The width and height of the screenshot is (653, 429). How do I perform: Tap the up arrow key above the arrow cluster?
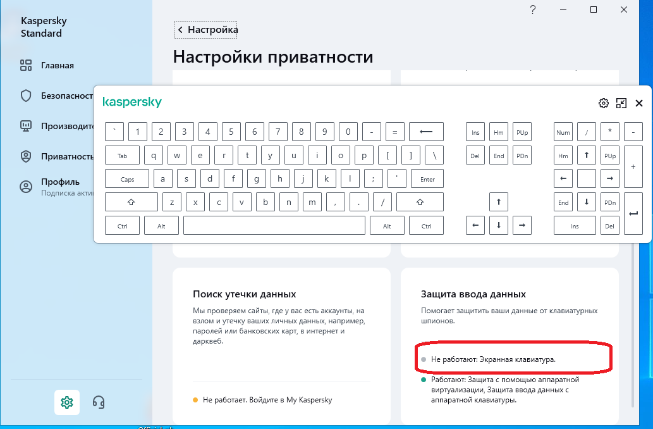click(x=499, y=202)
